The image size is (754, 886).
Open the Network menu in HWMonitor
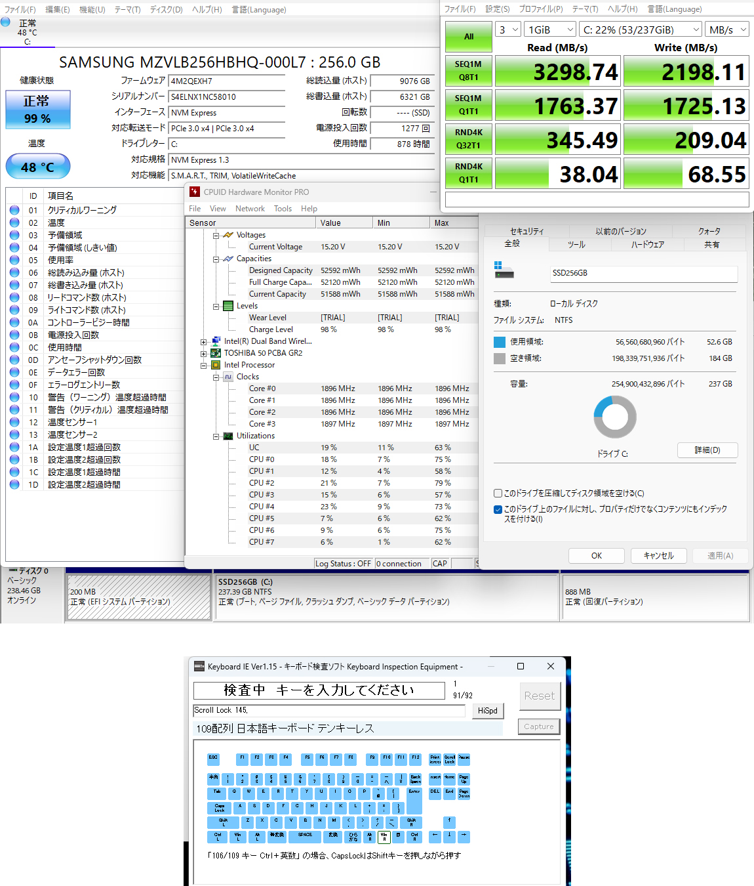[250, 209]
